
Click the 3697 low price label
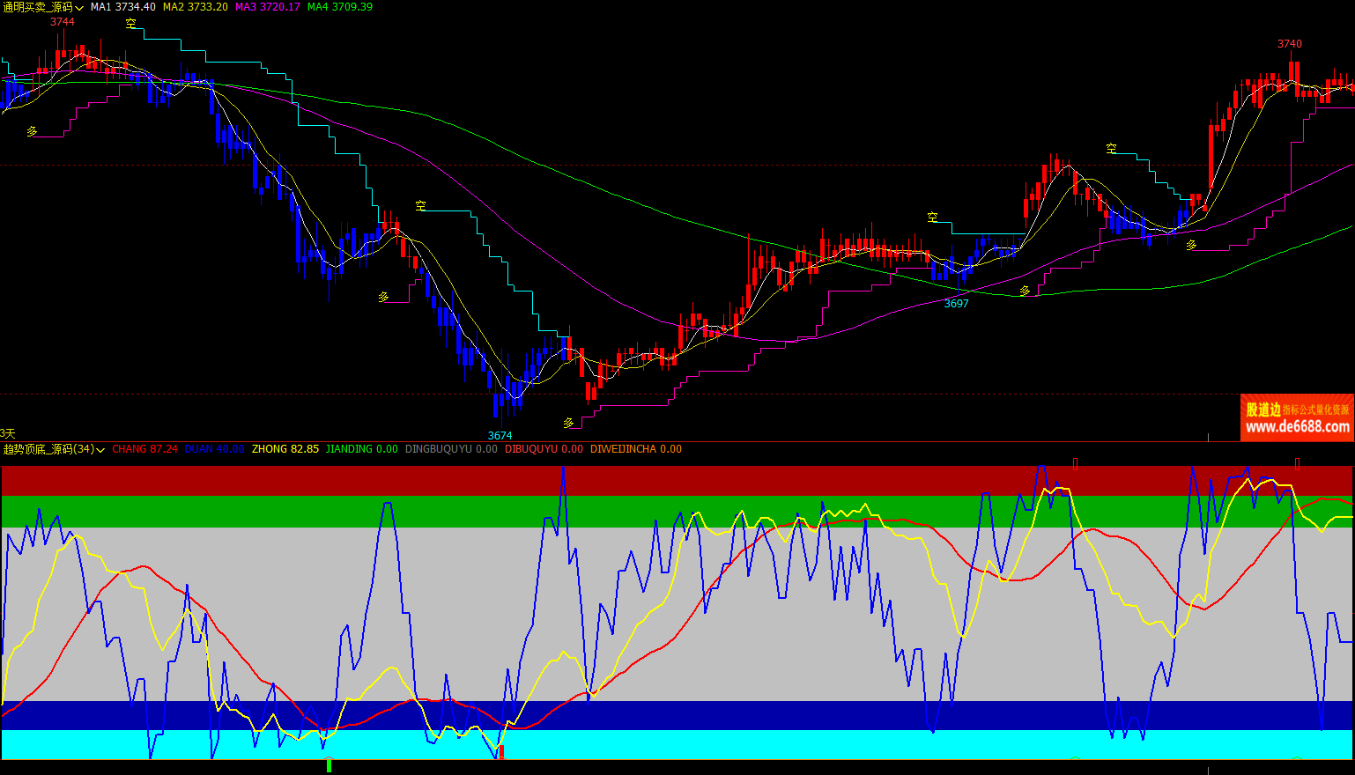click(956, 304)
